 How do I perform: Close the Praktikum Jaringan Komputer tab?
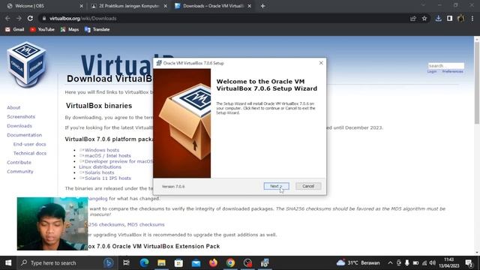click(165, 6)
